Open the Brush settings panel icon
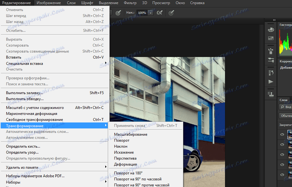Screen dimensions: 292x187 click(x=271, y=60)
